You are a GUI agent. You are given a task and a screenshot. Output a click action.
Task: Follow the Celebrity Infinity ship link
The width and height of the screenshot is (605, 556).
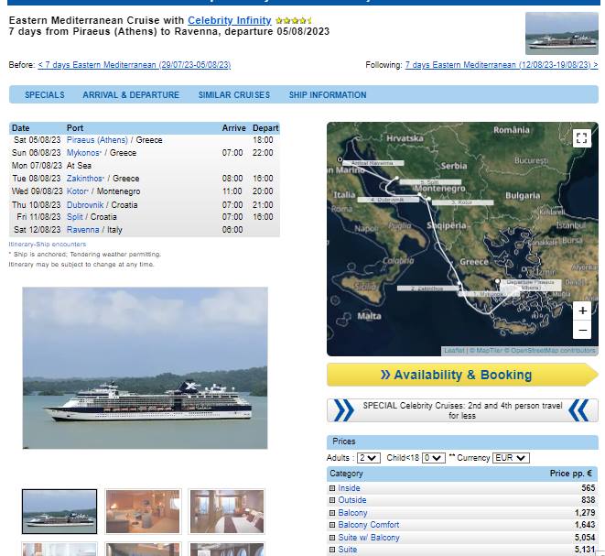(x=230, y=20)
